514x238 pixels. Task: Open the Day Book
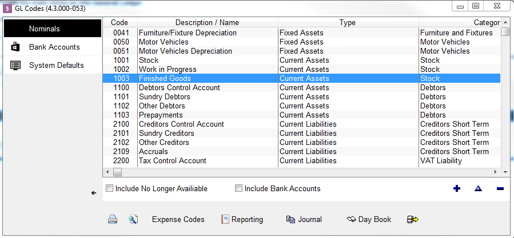[x=369, y=219]
